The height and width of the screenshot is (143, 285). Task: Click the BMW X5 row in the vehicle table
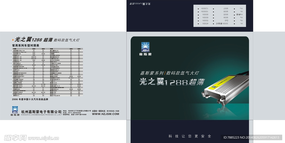point(30,54)
